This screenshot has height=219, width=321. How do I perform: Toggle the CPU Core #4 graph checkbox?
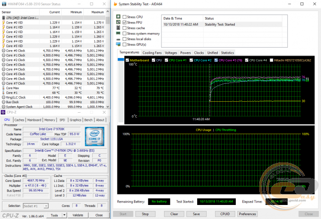[247, 60]
